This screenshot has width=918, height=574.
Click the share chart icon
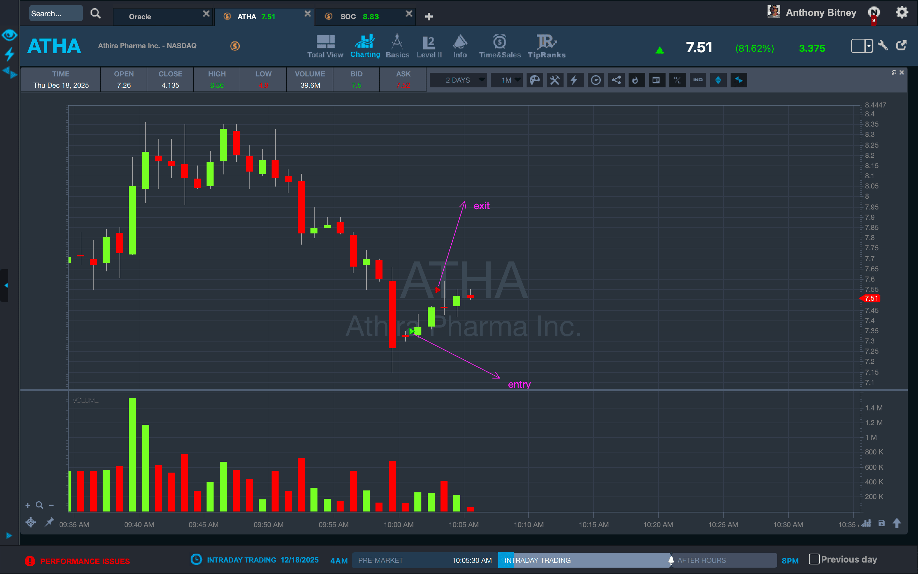tap(616, 80)
